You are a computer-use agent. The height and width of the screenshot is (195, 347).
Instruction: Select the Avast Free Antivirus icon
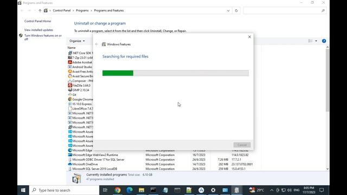(70, 71)
